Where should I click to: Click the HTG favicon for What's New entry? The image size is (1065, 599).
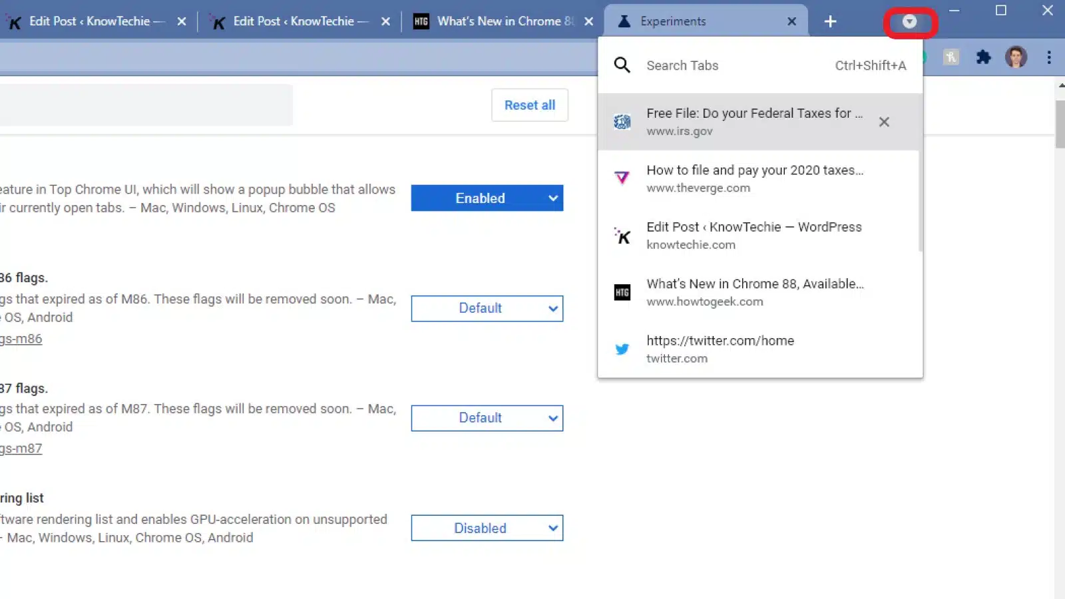(622, 292)
